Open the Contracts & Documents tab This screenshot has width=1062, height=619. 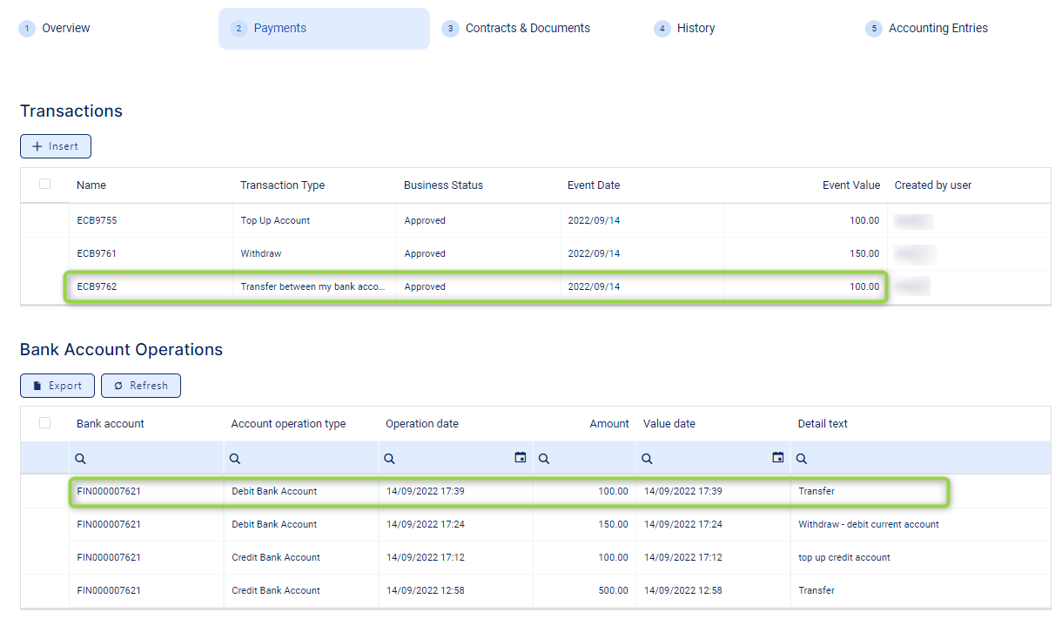click(x=527, y=29)
